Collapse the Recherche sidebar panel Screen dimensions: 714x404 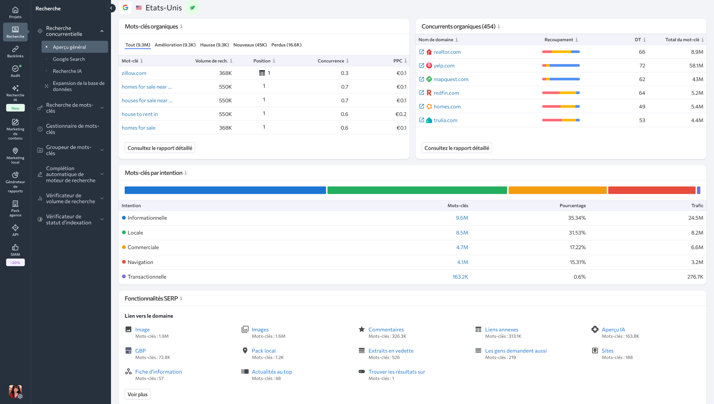click(111, 8)
